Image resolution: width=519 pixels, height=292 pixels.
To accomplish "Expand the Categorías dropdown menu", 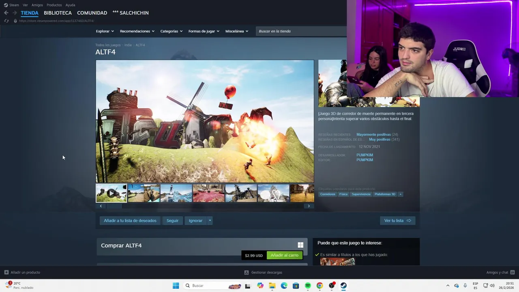I will 172,31.
